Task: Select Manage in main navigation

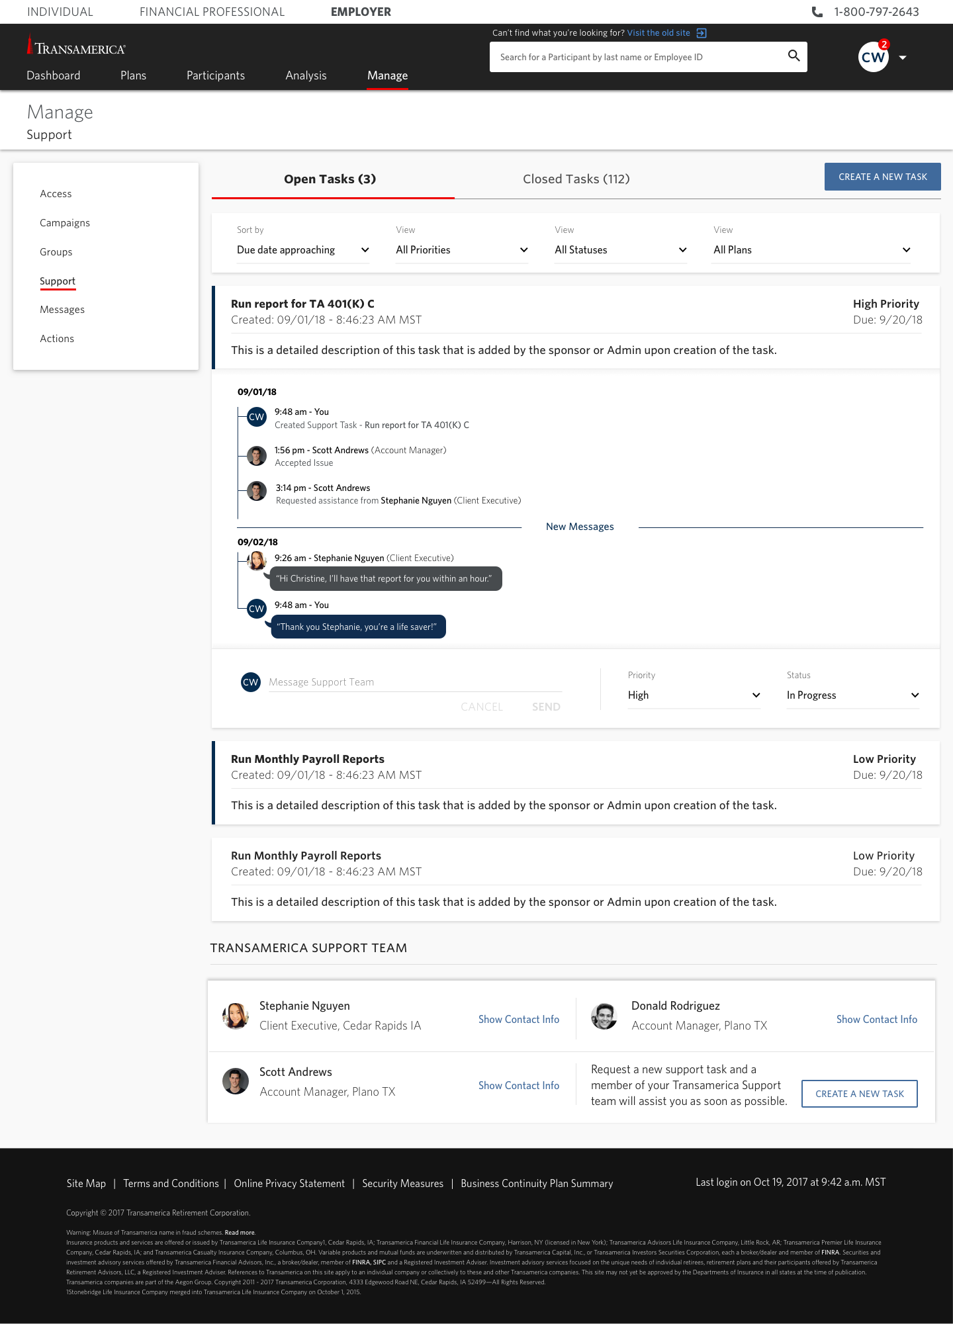Action: (x=387, y=75)
